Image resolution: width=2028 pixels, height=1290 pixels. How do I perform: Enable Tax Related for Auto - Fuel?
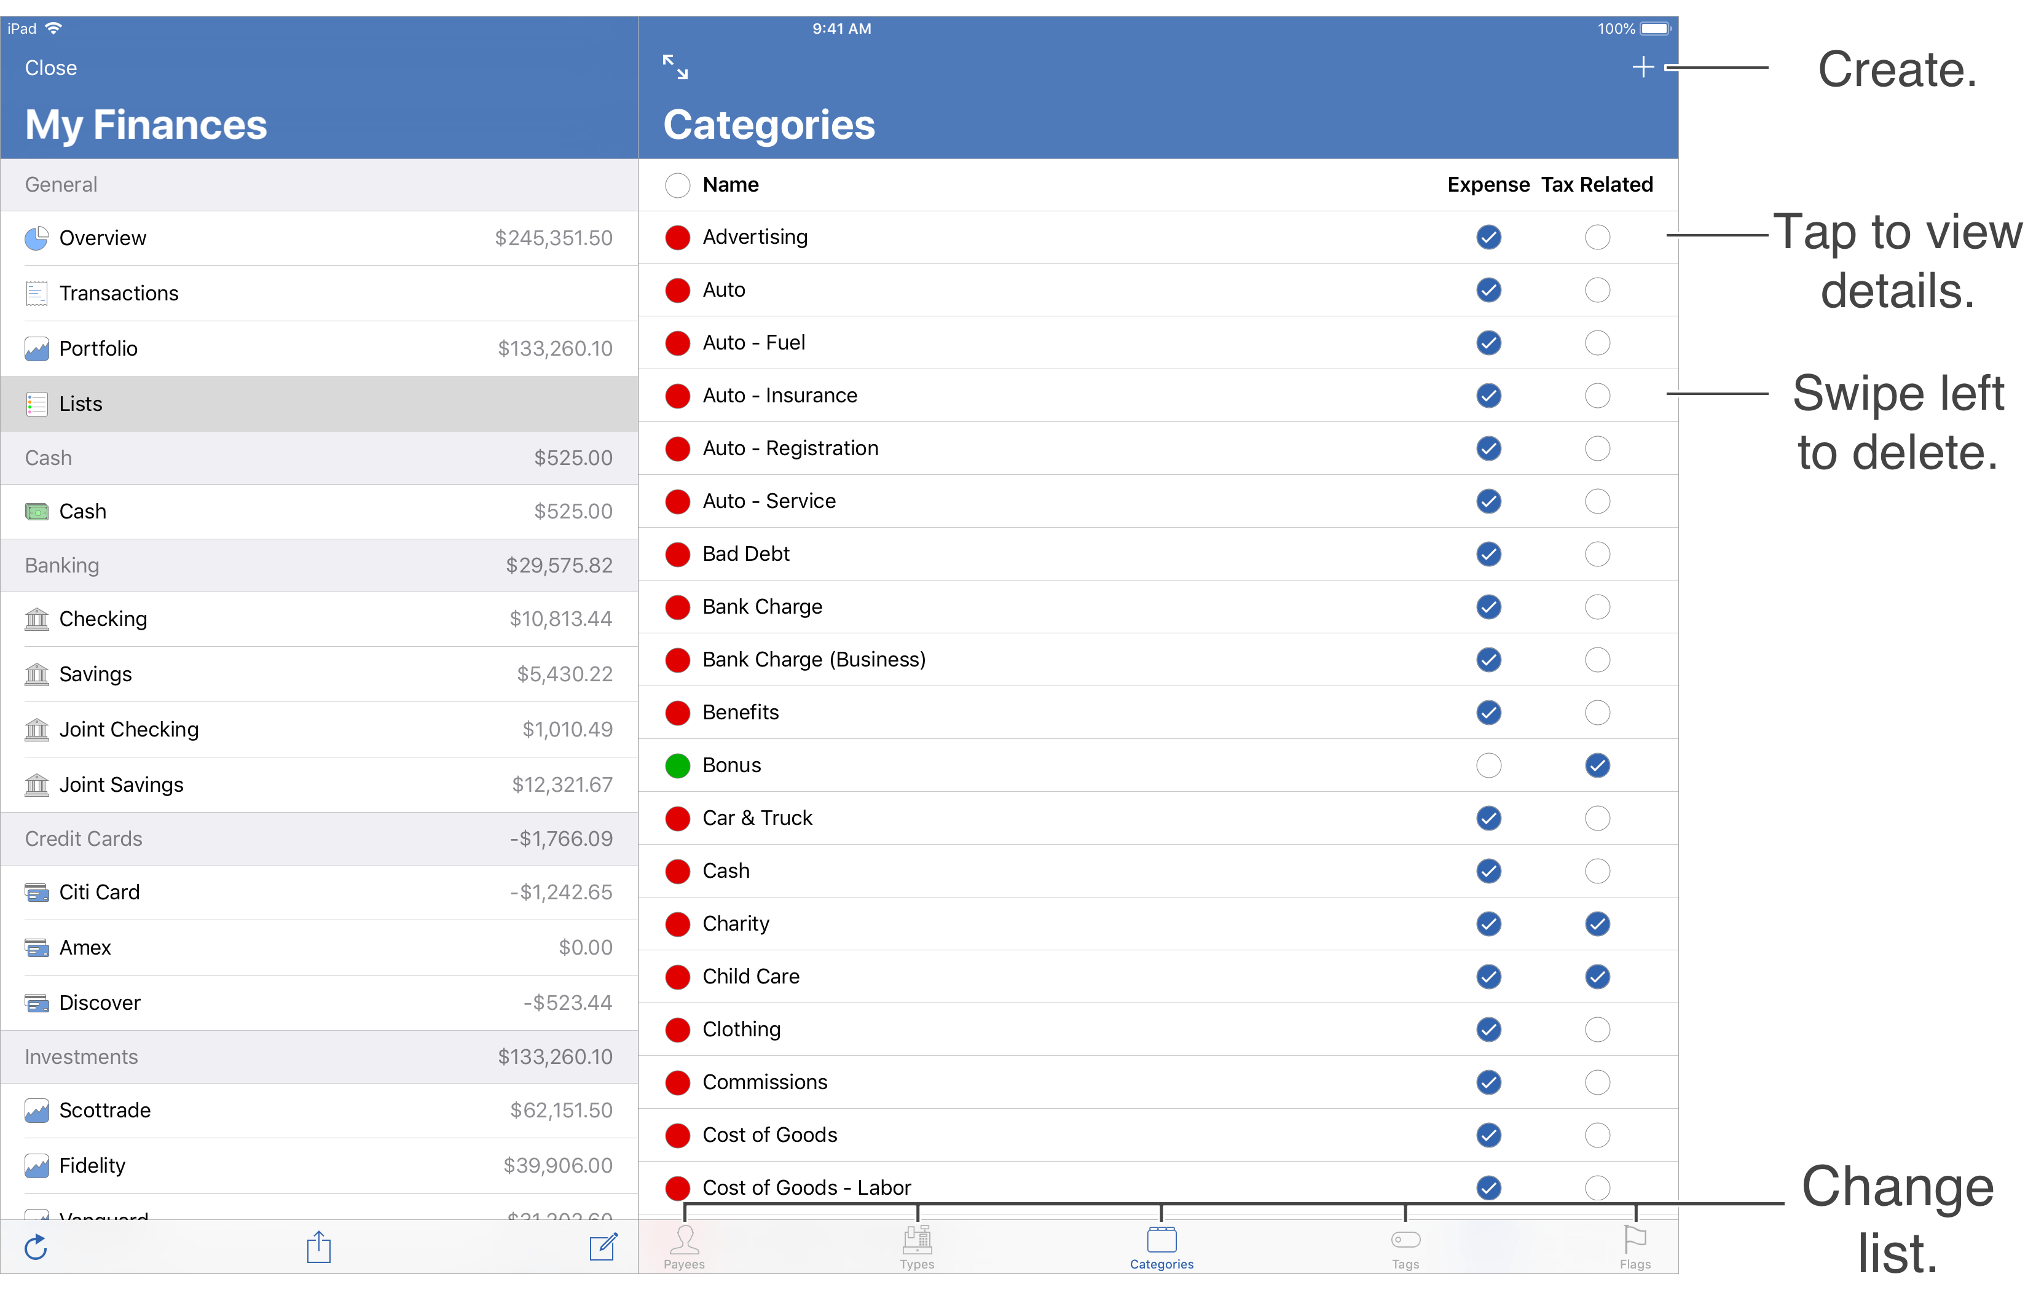(1597, 343)
